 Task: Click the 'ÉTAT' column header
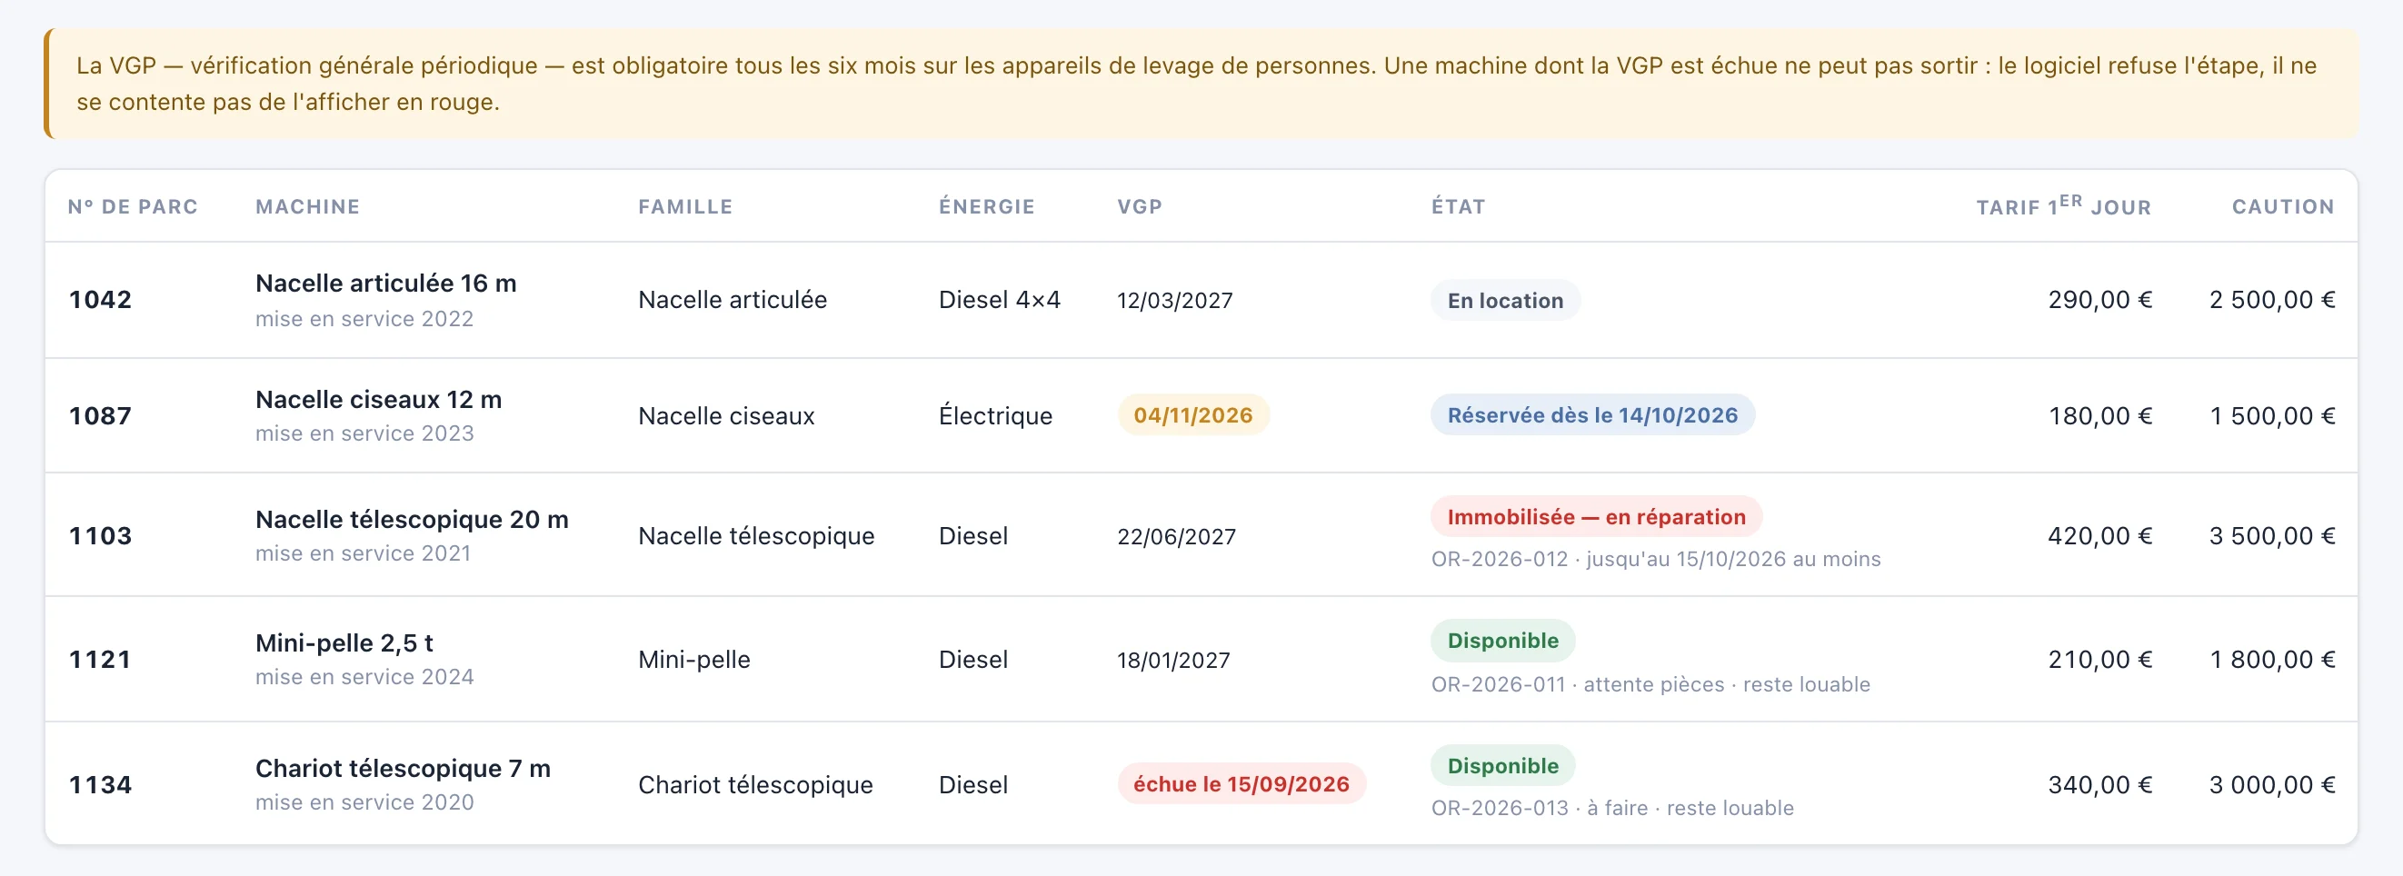[x=1459, y=207]
